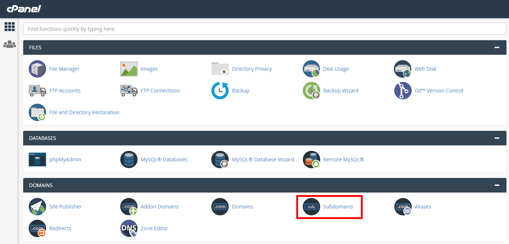Click the phpMyAdmin link
509x244 pixels.
[65, 160]
